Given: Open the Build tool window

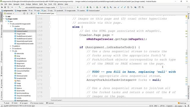Looking at the screenshot, I should pyautogui.click(x=7, y=103).
